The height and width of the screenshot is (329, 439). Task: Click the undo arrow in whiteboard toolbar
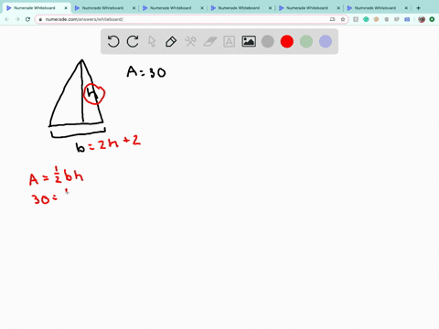pos(113,41)
